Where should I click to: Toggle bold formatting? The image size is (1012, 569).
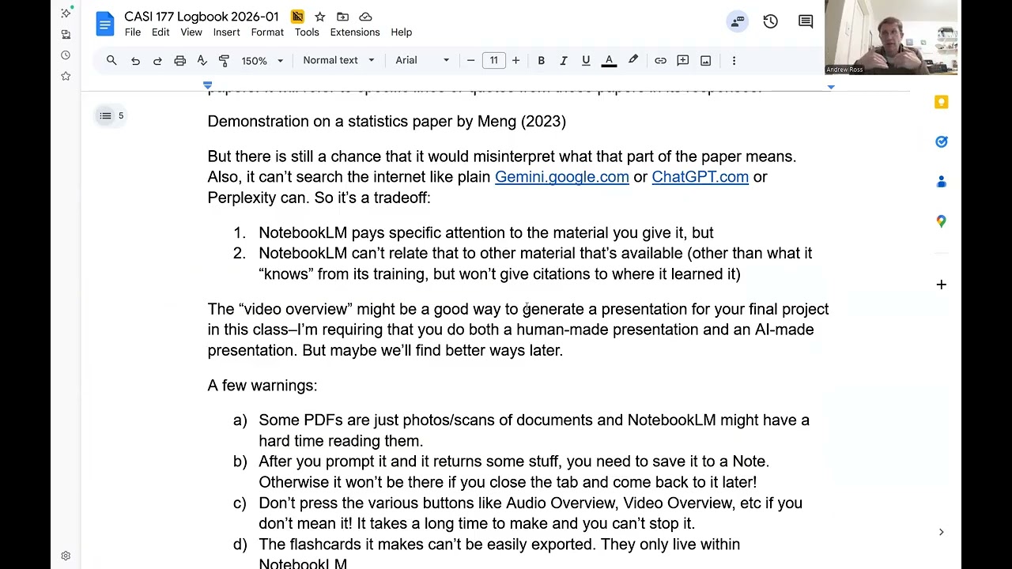[541, 60]
